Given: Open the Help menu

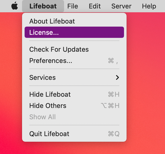Looking at the screenshot, I should click(x=149, y=6).
